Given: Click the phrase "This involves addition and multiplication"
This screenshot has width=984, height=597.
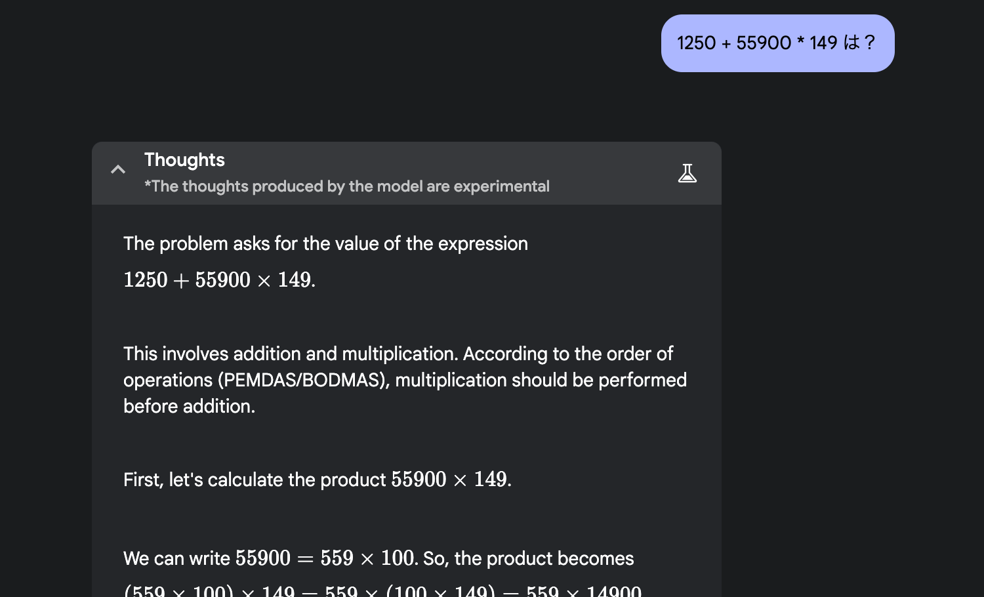Looking at the screenshot, I should [x=290, y=354].
